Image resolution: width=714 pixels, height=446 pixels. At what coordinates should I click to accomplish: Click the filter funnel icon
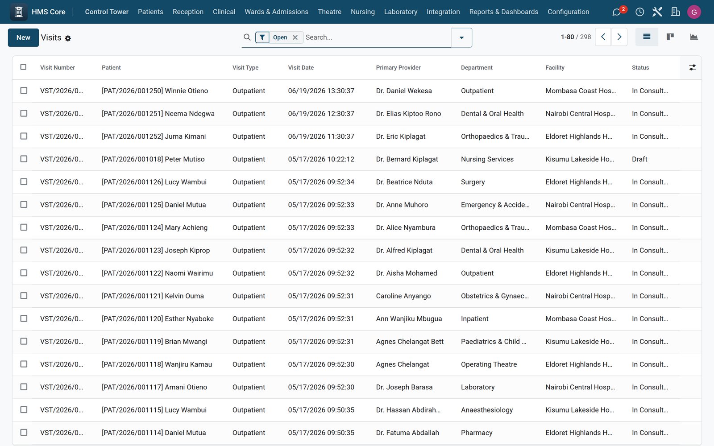click(262, 37)
